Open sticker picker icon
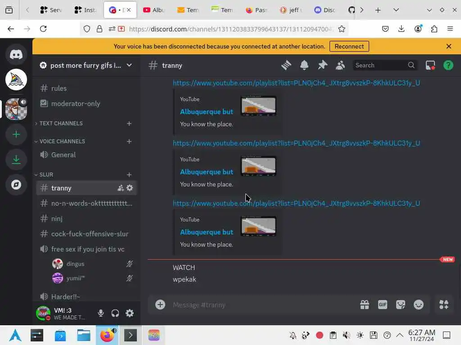461x345 pixels. coord(400,305)
